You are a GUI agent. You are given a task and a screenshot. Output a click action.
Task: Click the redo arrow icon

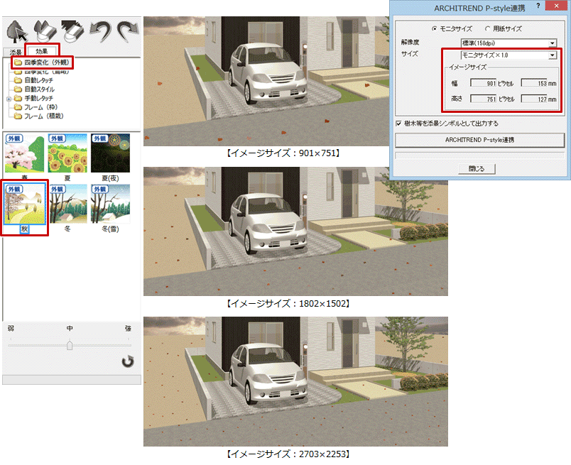click(126, 31)
